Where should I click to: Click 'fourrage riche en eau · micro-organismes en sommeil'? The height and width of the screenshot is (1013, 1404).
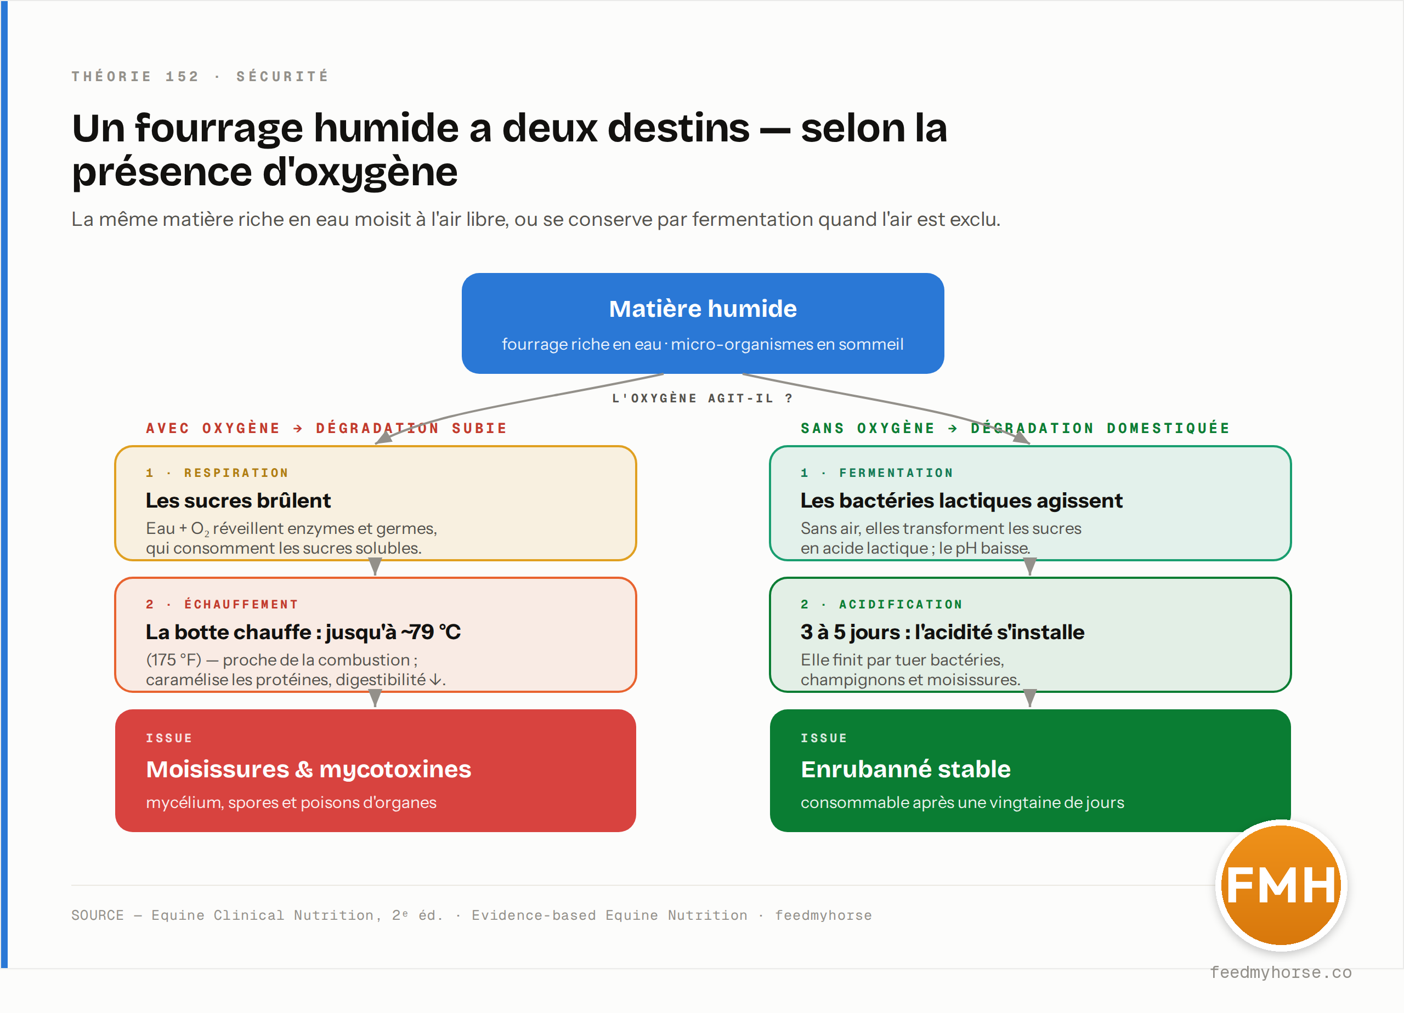tap(703, 344)
